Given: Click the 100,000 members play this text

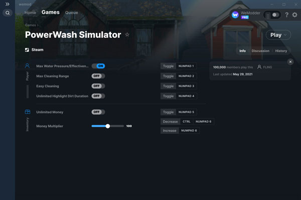Looking at the screenshot, I should coord(233,67).
